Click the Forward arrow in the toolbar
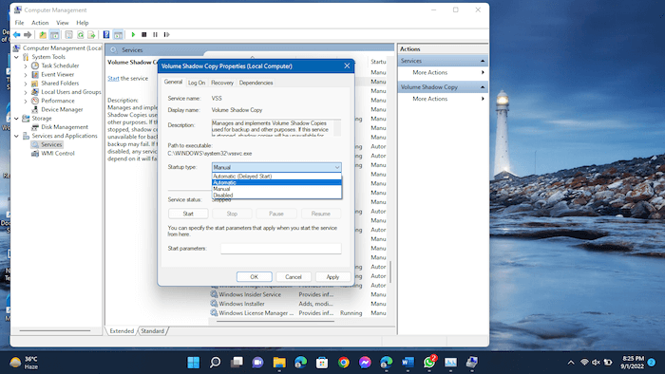This screenshot has width=665, height=374. (28, 35)
